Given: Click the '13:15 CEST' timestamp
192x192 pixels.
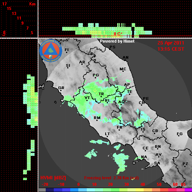Looking at the screenshot, I should (171, 49).
